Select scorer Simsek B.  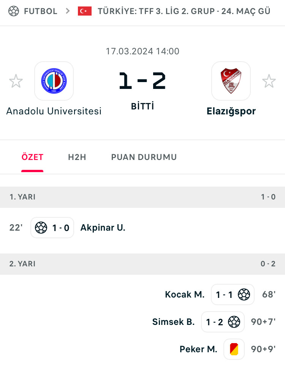pos(173,322)
